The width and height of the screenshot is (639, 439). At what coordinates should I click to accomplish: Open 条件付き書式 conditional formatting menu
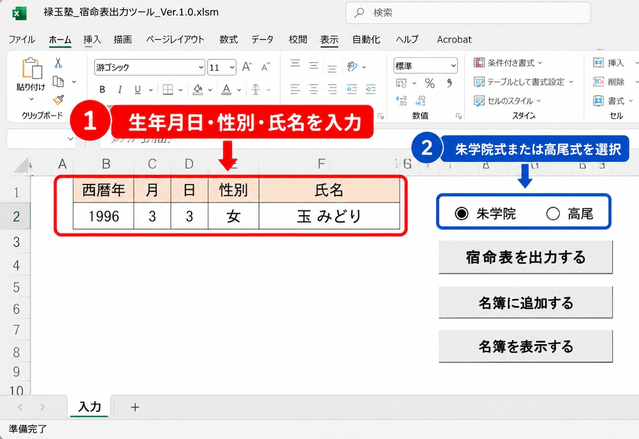509,63
